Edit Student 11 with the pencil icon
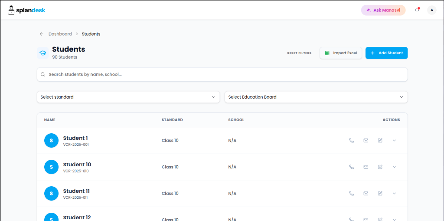Viewport: 444px width, 221px height. [x=380, y=194]
